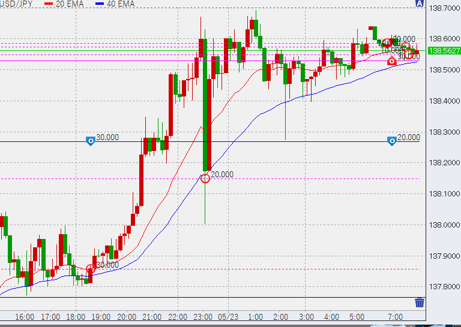Select the blue 30.000 order marker
This screenshot has width=461, height=327.
pos(90,141)
